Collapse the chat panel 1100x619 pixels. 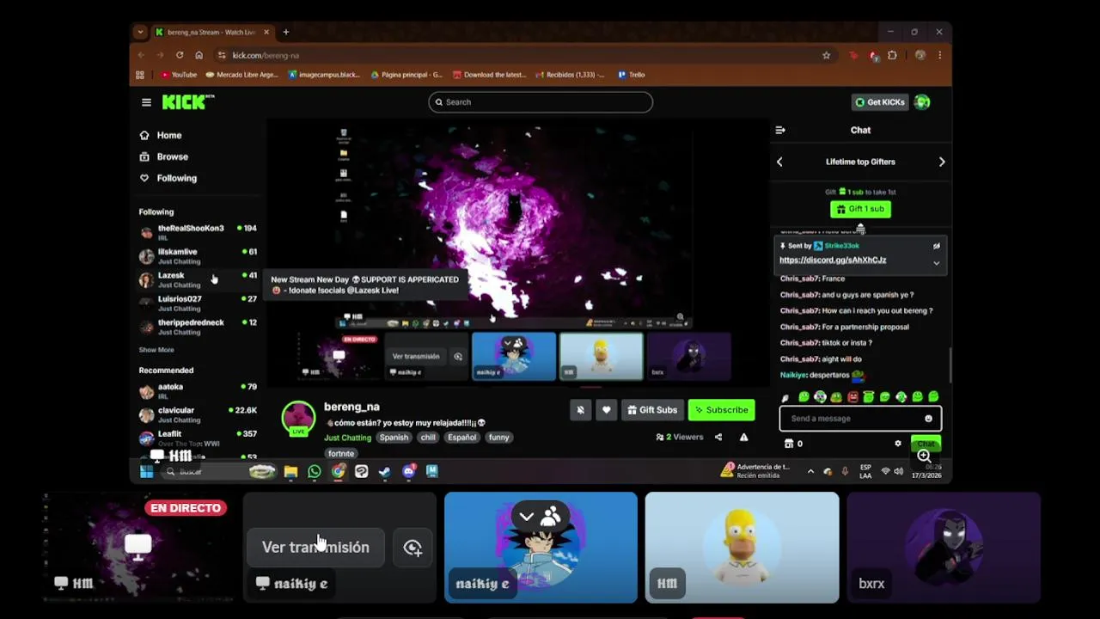(780, 131)
